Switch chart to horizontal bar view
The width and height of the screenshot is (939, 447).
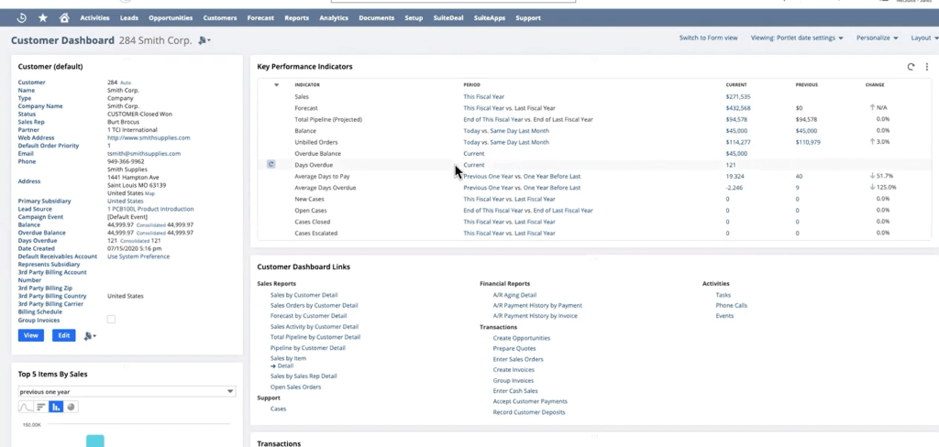click(x=40, y=407)
